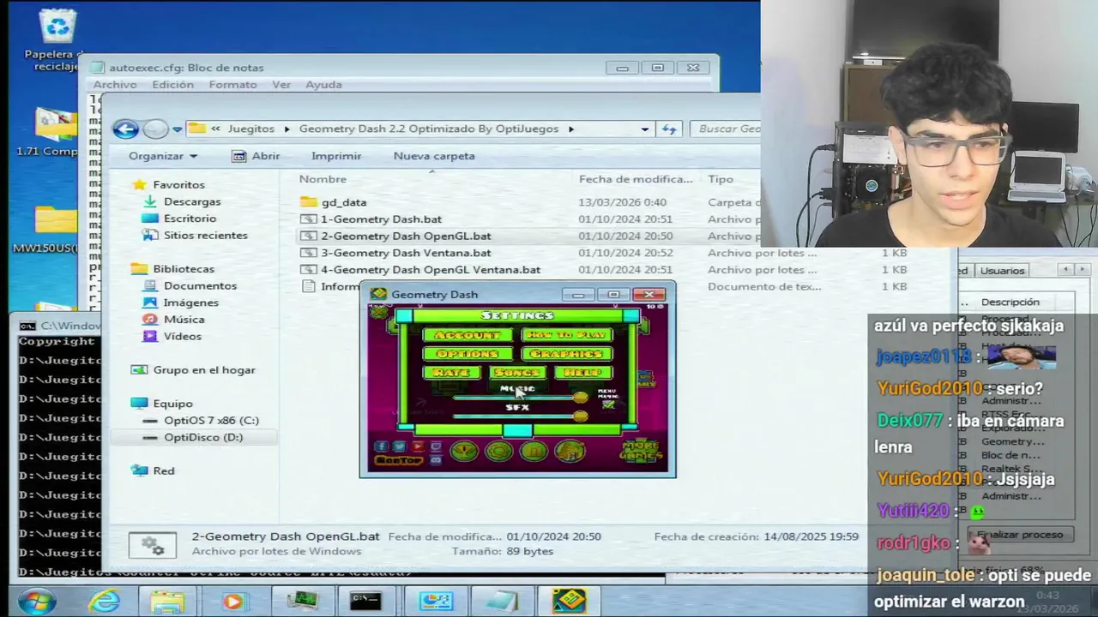Switch to command prompt taskbar icon
This screenshot has width=1098, height=617.
pyautogui.click(x=365, y=602)
